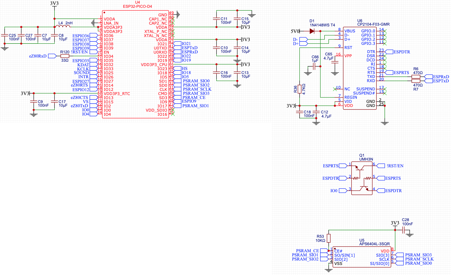Select the L4 2nH inductor symbol
451x275 pixels.
click(63, 26)
